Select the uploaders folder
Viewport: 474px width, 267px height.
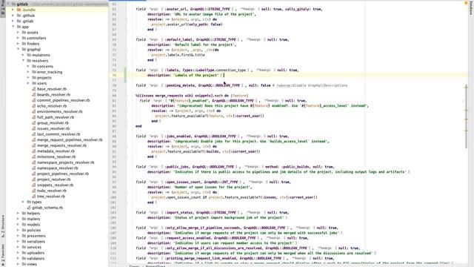[x=36, y=253]
